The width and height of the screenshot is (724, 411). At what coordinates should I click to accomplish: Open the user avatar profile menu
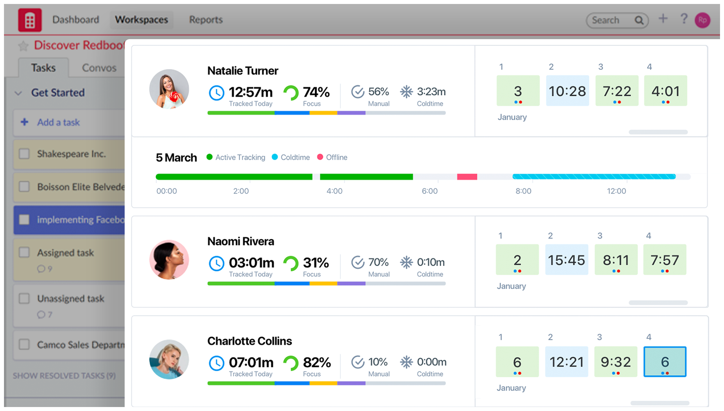pyautogui.click(x=702, y=21)
